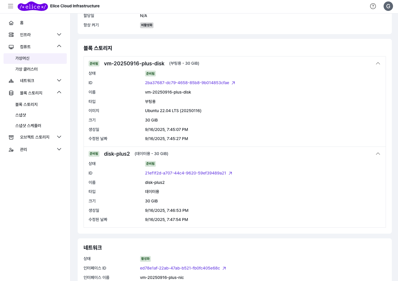
Task: Collapse the disk-plus2 panel
Action: tap(378, 154)
